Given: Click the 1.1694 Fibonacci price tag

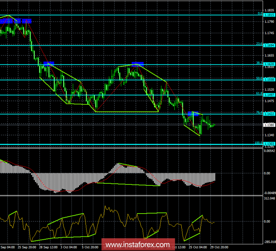Looking at the screenshot, I should [x=268, y=45].
